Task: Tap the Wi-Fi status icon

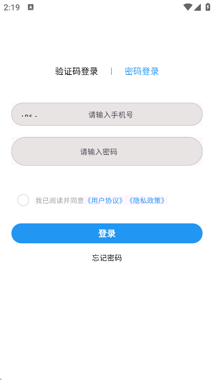Action: [x=188, y=7]
